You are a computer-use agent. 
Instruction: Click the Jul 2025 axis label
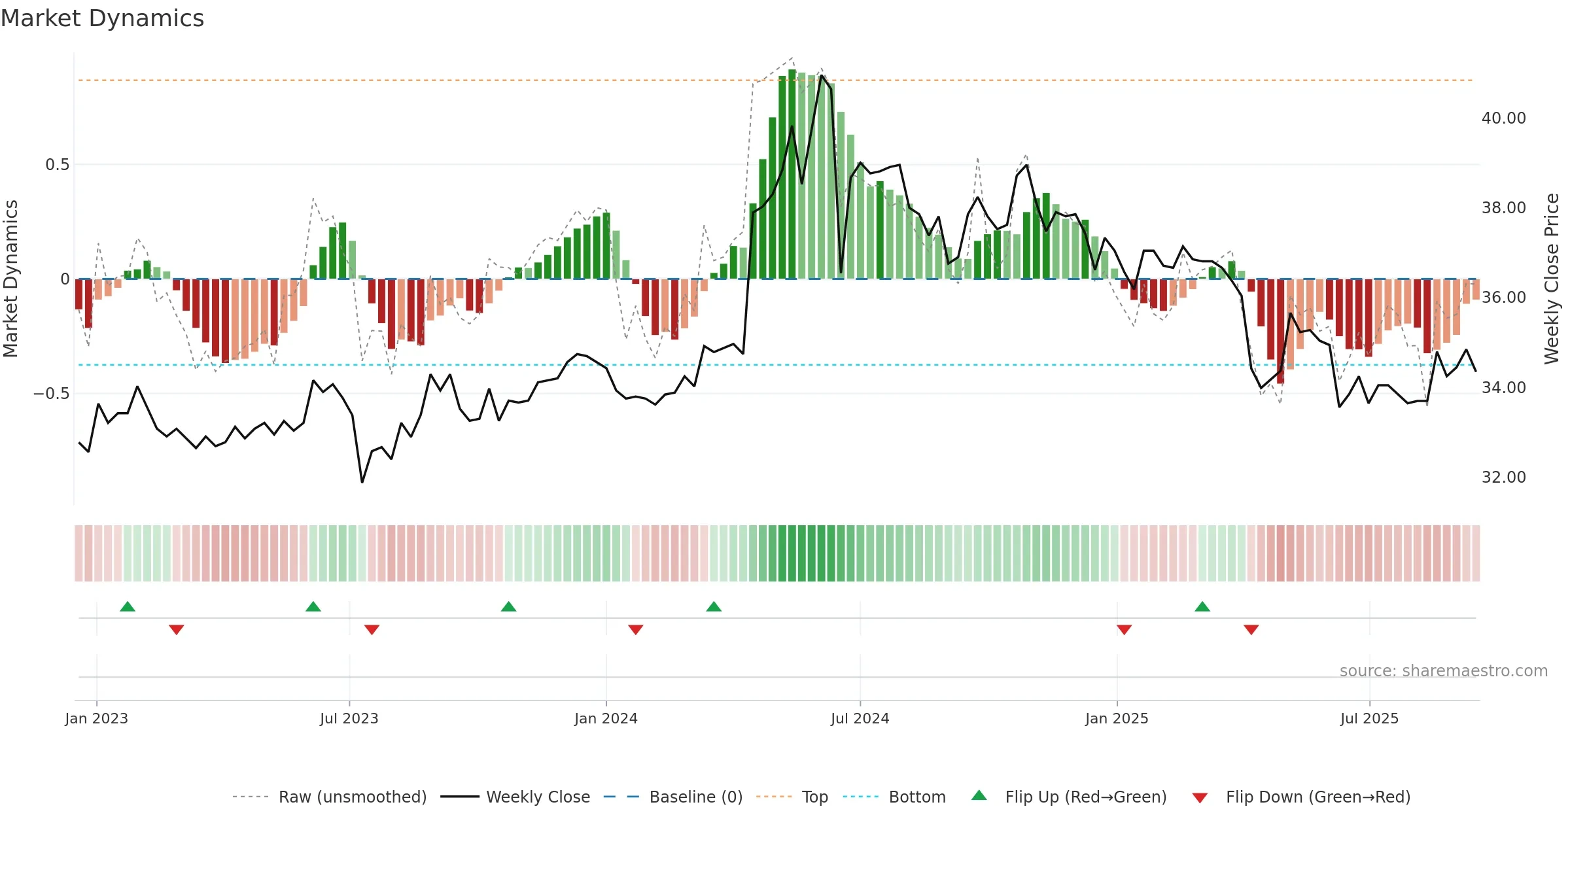[1369, 719]
